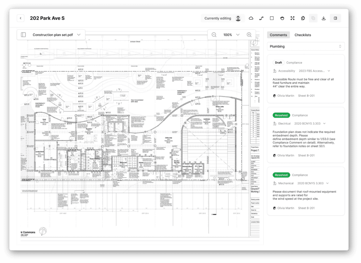Zoom in with the plus magnifier
Screen dimensions: 361x263
point(249,35)
